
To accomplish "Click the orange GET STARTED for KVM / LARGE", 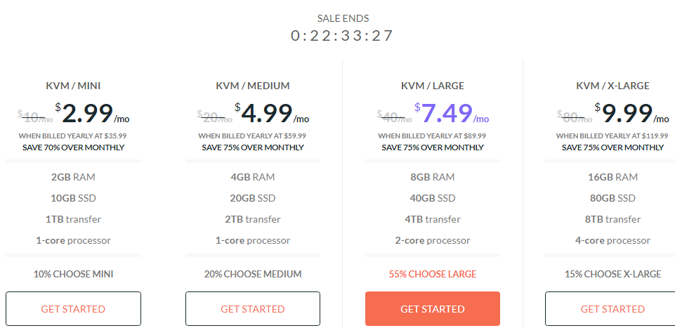I will [433, 308].
